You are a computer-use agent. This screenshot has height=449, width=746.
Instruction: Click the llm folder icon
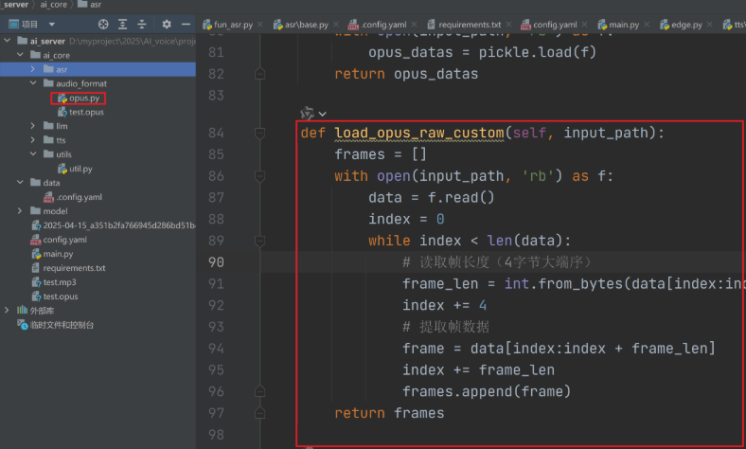(48, 126)
